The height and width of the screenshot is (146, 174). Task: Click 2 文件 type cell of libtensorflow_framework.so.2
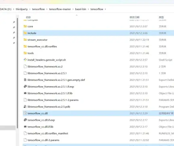click(162, 67)
